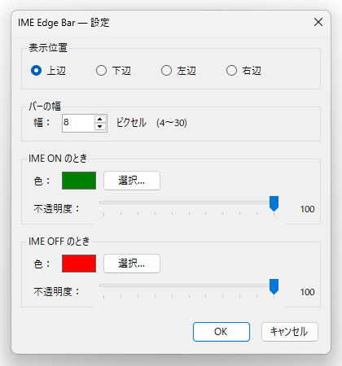Click 不透明度 label in IME OFF group
The height and width of the screenshot is (366, 342).
[x=56, y=292]
